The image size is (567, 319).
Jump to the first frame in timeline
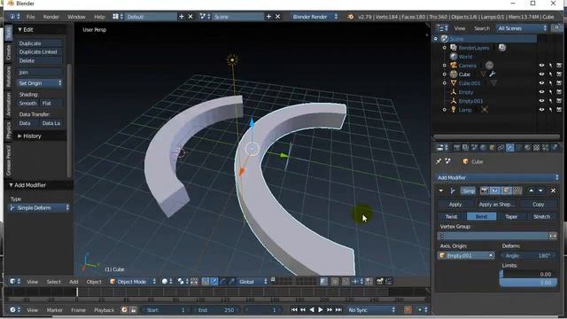294,310
